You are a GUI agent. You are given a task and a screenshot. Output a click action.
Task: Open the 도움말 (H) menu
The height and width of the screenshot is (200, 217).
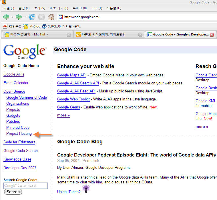(x=114, y=8)
